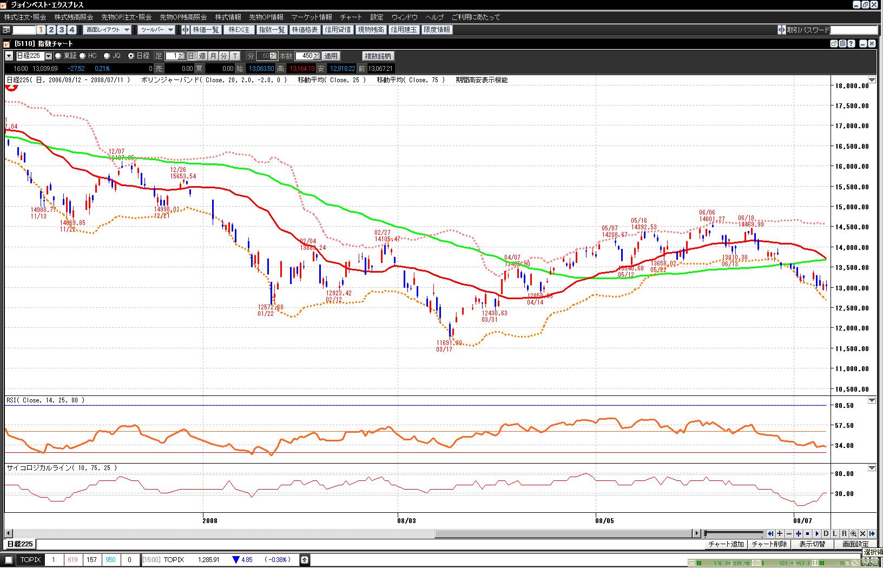
Task: Click the pop-out window icon in chart header
Action: (x=834, y=44)
